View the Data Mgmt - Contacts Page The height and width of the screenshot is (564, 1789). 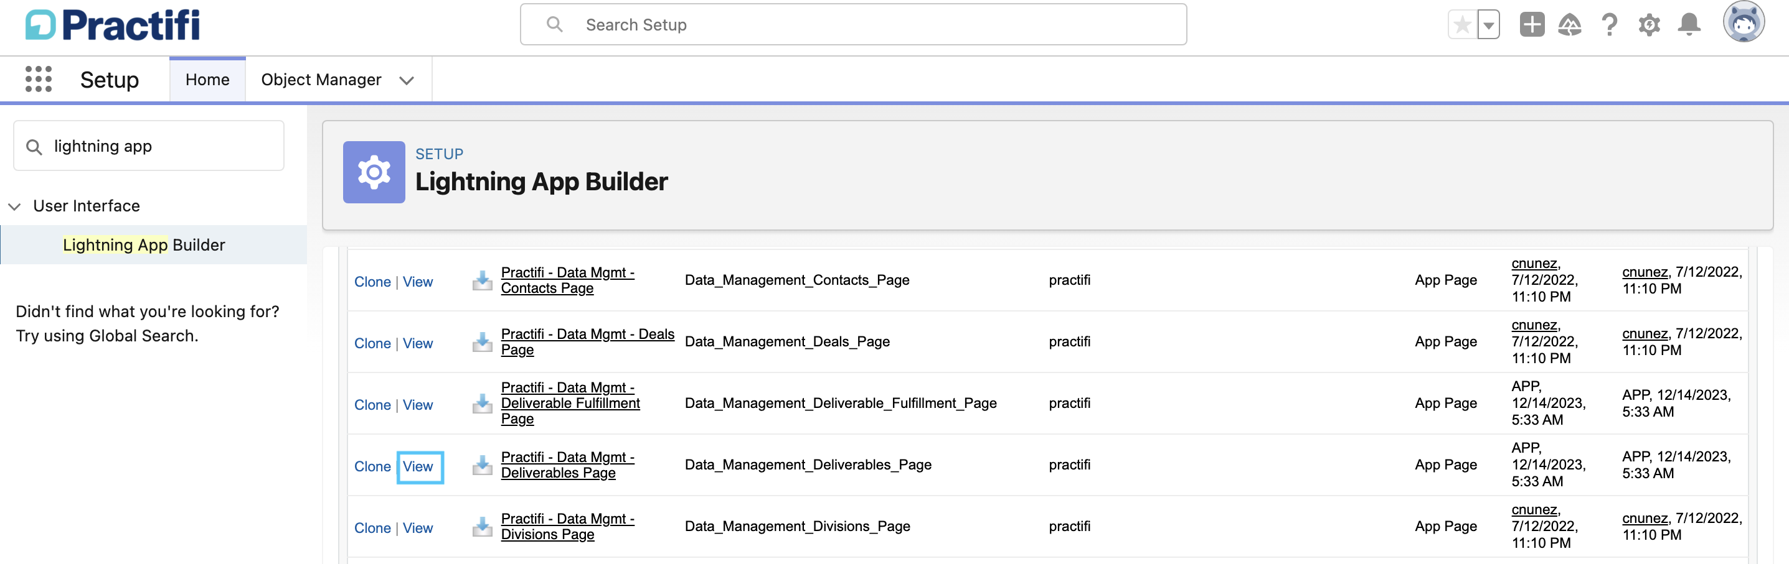417,282
